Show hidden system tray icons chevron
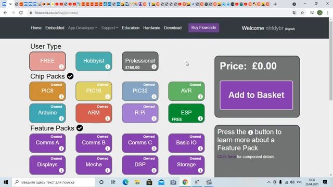The image size is (333, 187). click(268, 182)
